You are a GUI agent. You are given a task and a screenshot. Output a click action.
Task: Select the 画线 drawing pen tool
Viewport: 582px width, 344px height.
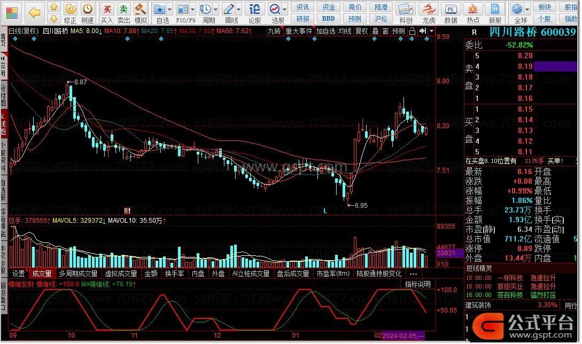[x=229, y=9]
